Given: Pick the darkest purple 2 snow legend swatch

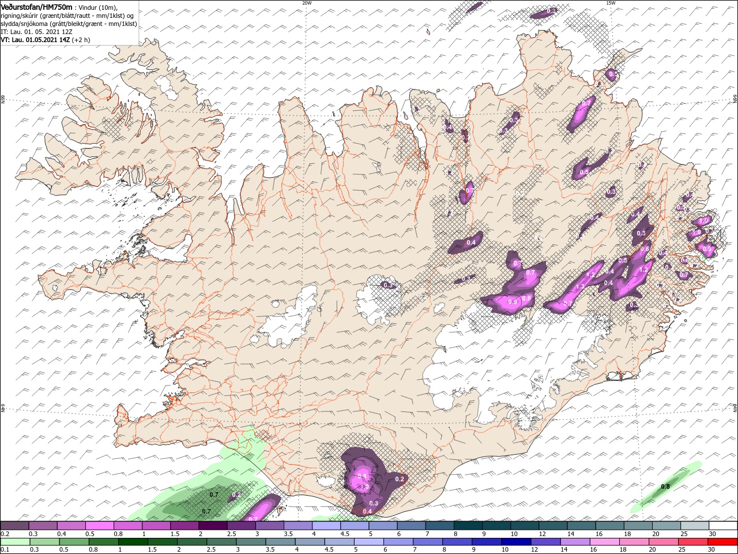Looking at the screenshot, I should point(213,525).
